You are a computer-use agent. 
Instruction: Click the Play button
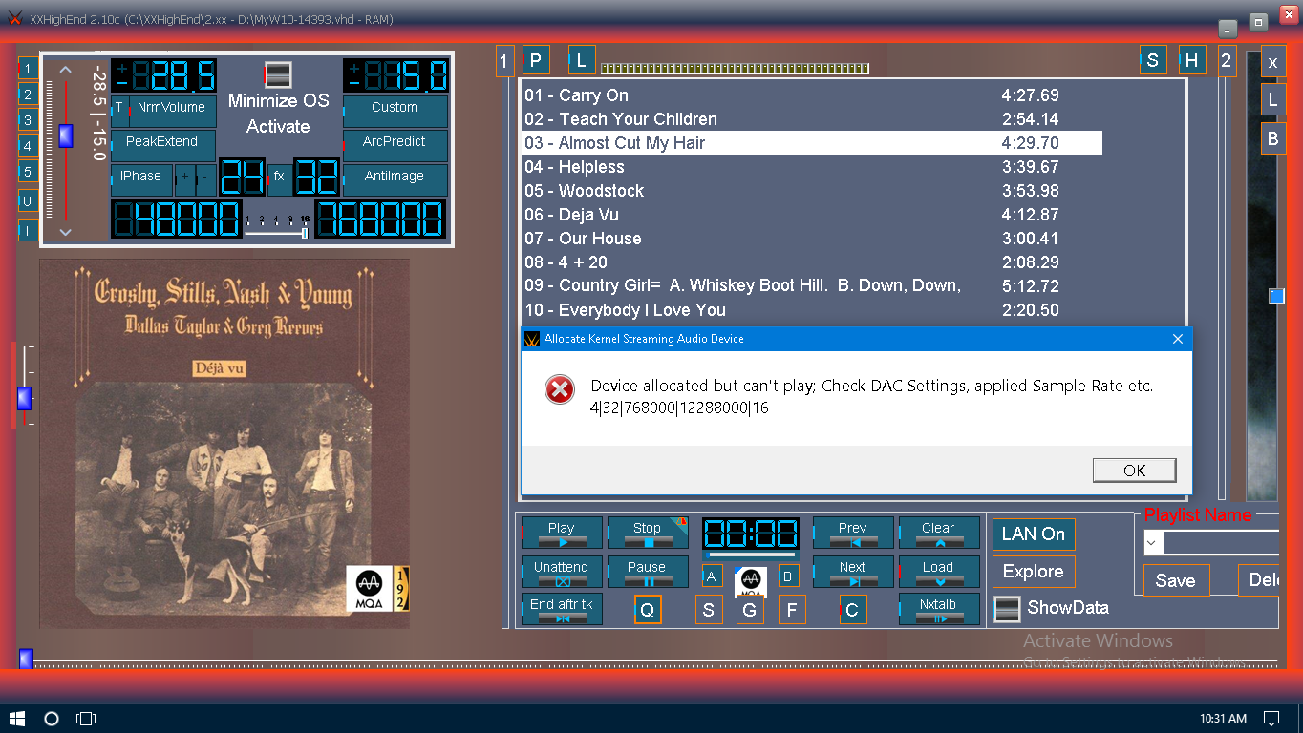point(562,533)
